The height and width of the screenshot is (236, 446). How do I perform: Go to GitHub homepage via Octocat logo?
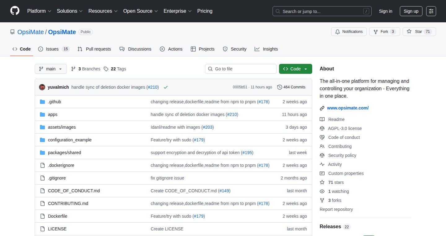click(x=15, y=11)
